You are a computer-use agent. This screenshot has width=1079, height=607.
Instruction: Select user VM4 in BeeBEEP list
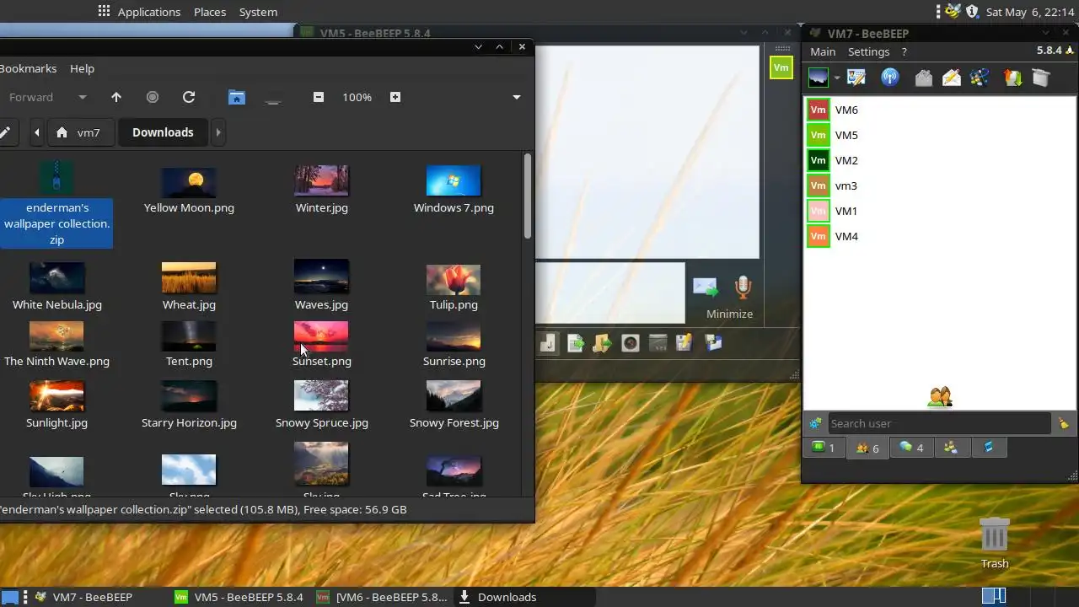point(940,236)
